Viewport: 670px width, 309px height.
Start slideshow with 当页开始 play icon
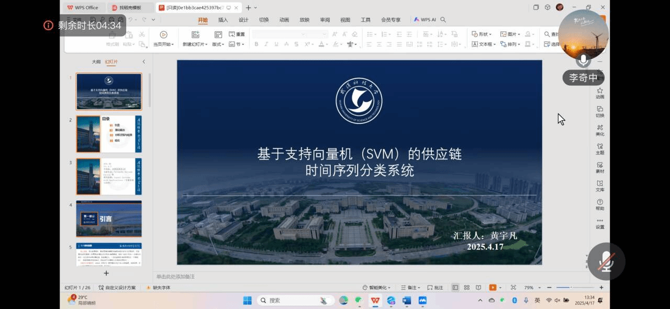point(163,35)
